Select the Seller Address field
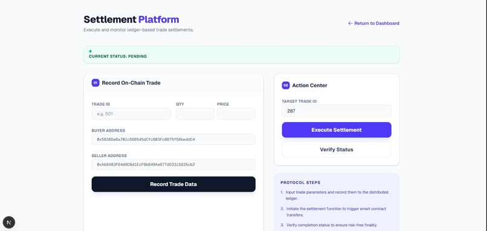The image size is (487, 231). coord(173,164)
